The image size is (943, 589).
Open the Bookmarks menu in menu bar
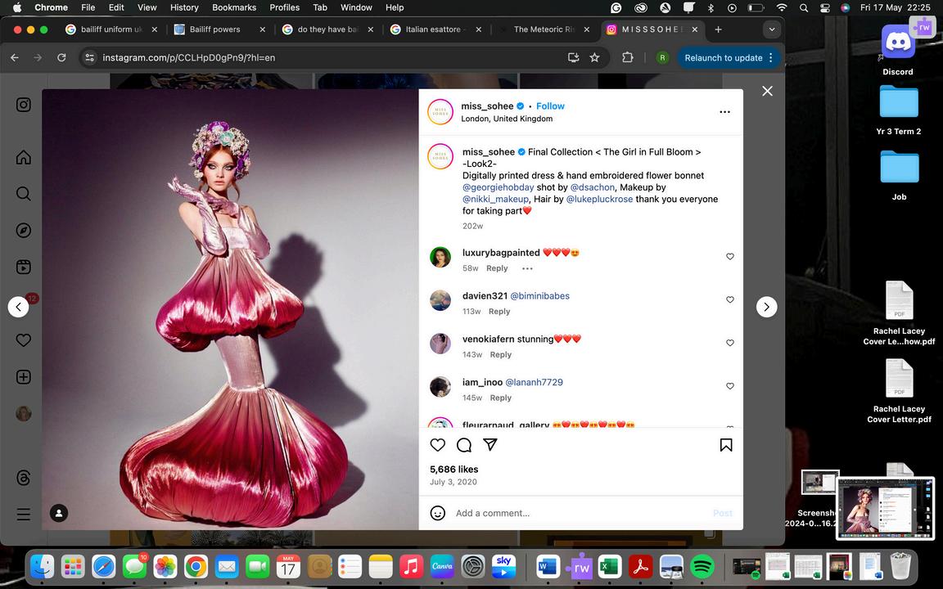tap(234, 7)
